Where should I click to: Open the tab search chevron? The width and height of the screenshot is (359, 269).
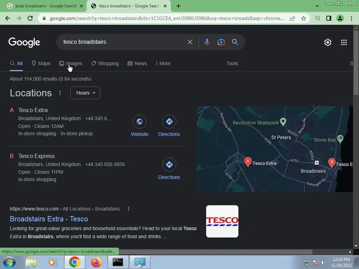pos(317,6)
